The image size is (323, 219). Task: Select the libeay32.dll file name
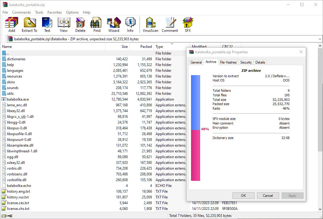tap(16, 111)
